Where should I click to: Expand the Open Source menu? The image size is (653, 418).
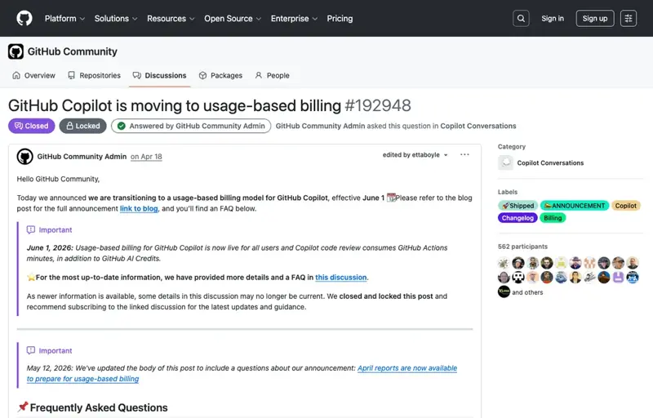(x=233, y=18)
